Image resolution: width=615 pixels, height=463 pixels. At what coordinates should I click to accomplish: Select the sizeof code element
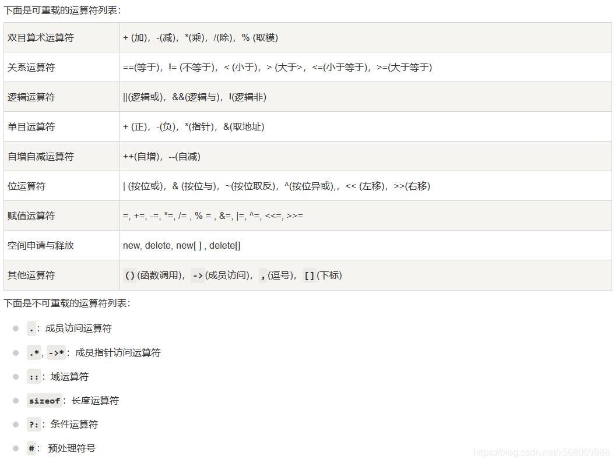44,401
